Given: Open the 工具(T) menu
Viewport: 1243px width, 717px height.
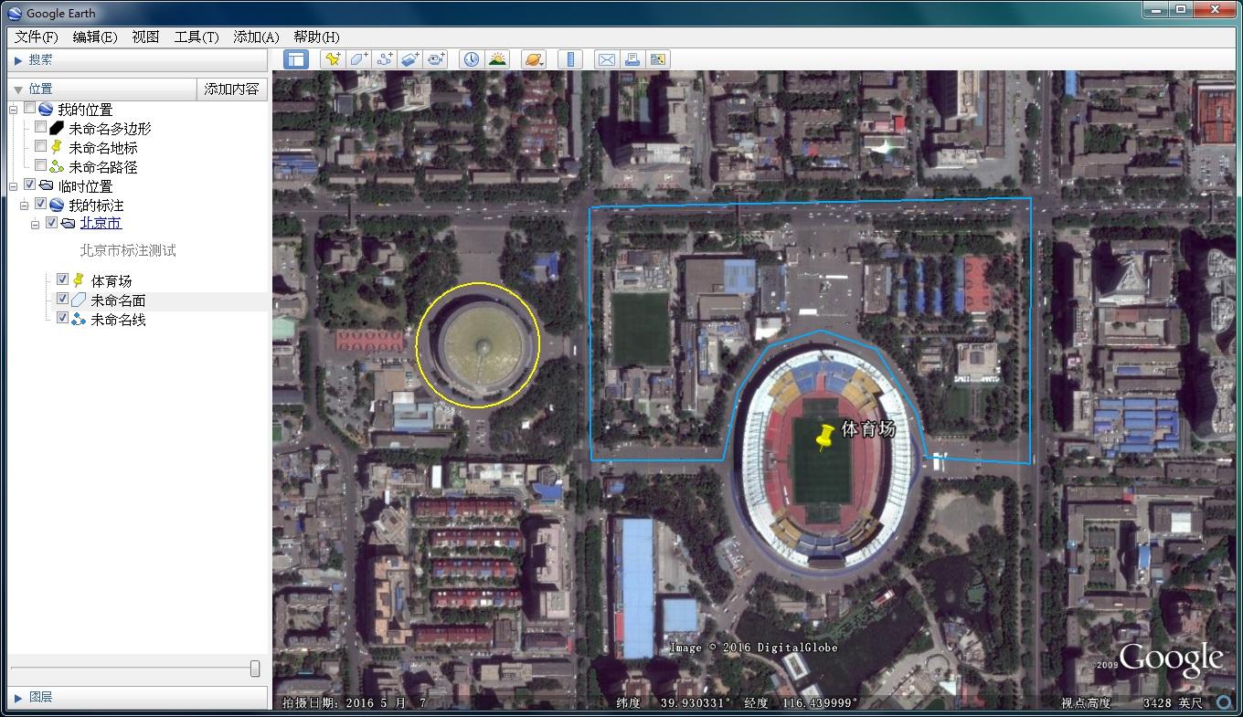Looking at the screenshot, I should pyautogui.click(x=197, y=37).
